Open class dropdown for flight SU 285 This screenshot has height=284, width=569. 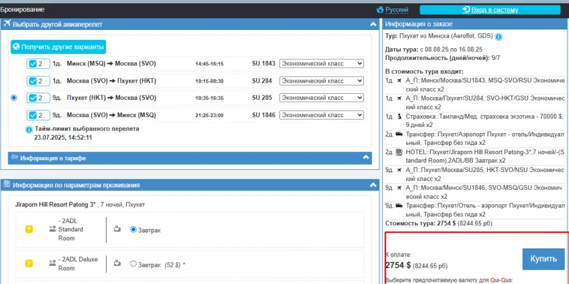[321, 98]
